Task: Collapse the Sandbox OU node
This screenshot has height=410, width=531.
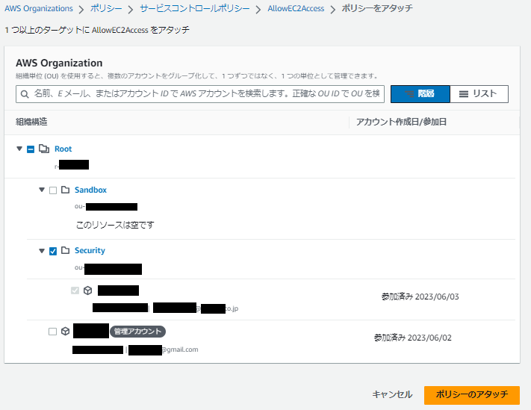Action: point(42,190)
